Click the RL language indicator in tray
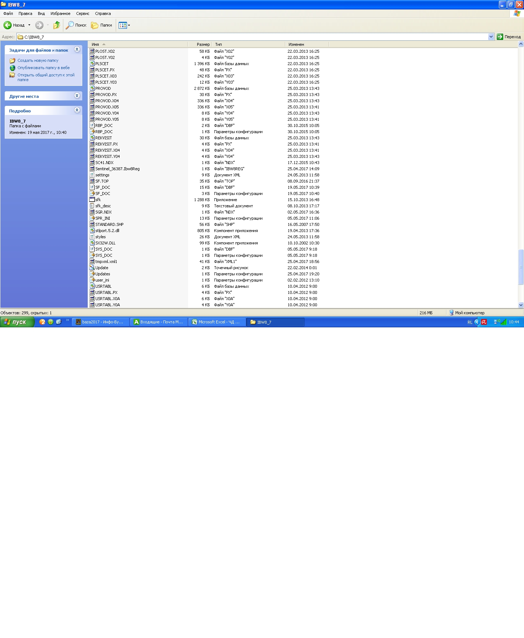Image resolution: width=524 pixels, height=638 pixels. (x=470, y=322)
